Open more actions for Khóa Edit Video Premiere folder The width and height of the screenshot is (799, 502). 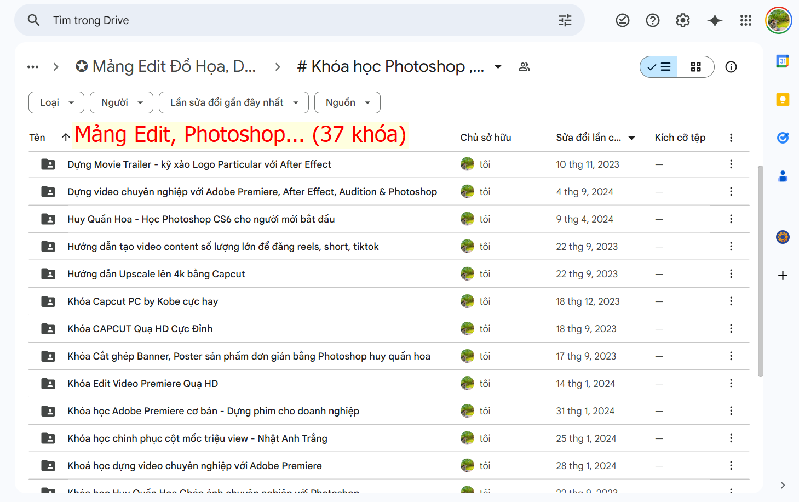tap(731, 384)
